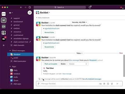This screenshot has width=125, height=94.
Task: Mention someone with the @ icon
Action: tap(104, 84)
